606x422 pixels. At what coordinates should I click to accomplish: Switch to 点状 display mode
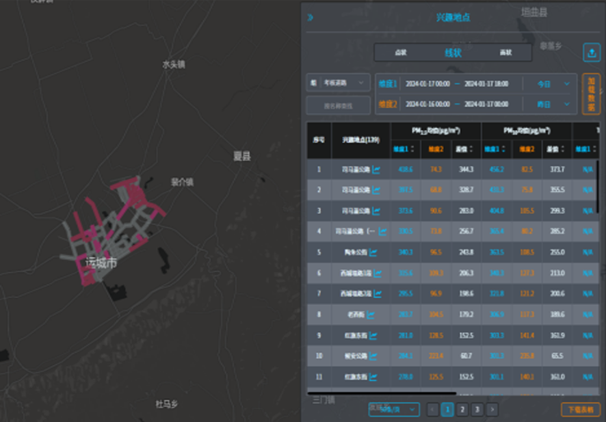401,53
